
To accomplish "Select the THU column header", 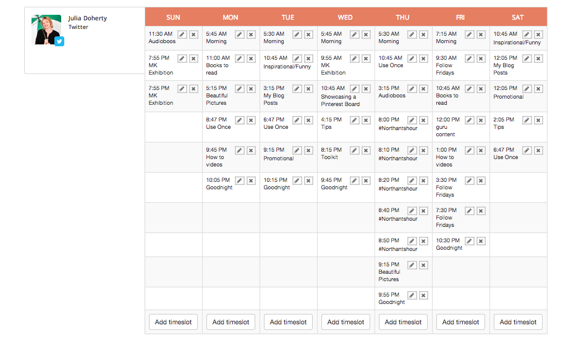I will [x=402, y=17].
